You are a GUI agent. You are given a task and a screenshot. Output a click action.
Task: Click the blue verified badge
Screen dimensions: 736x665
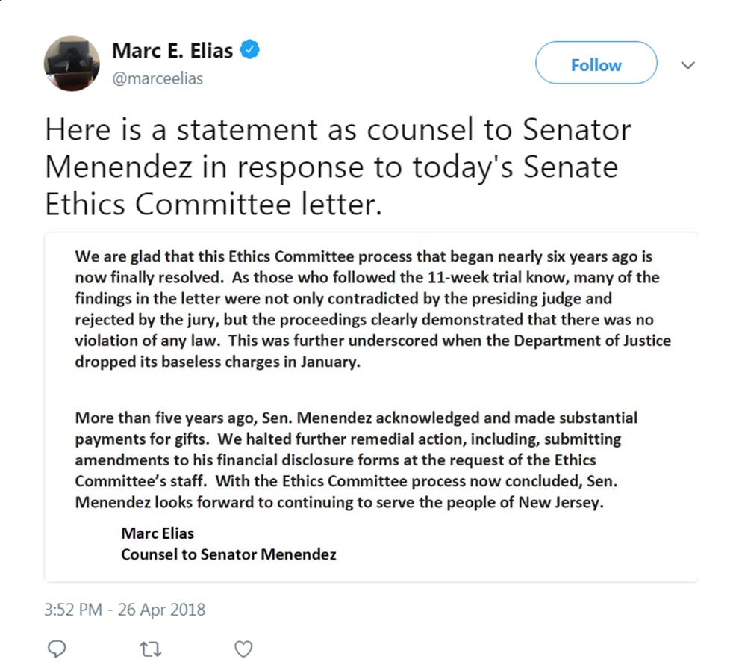point(252,52)
